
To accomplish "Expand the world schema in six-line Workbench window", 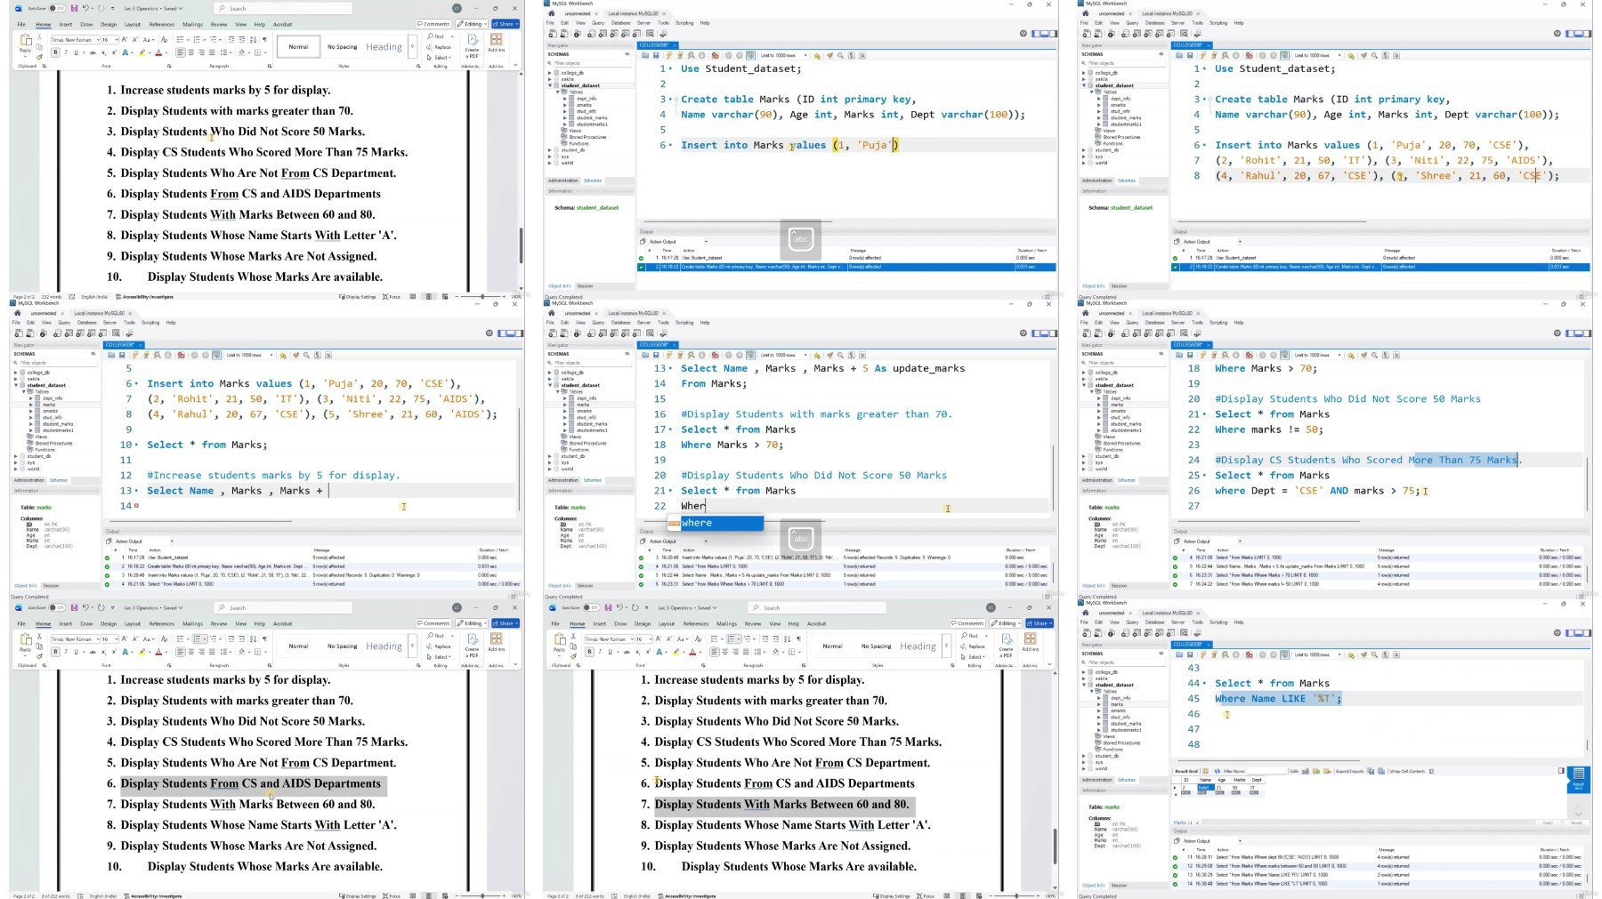I will [551, 163].
